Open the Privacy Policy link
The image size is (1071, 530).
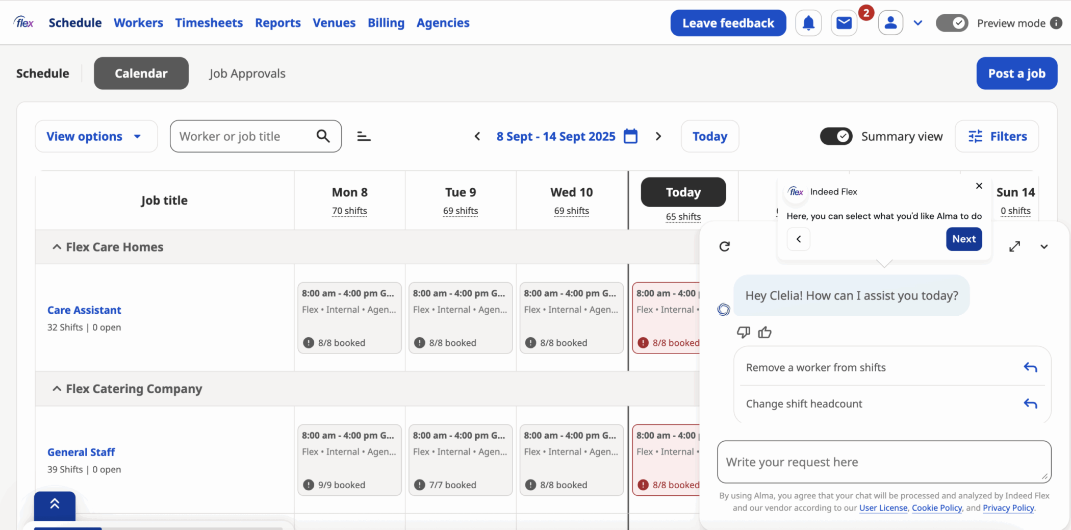pyautogui.click(x=1008, y=508)
